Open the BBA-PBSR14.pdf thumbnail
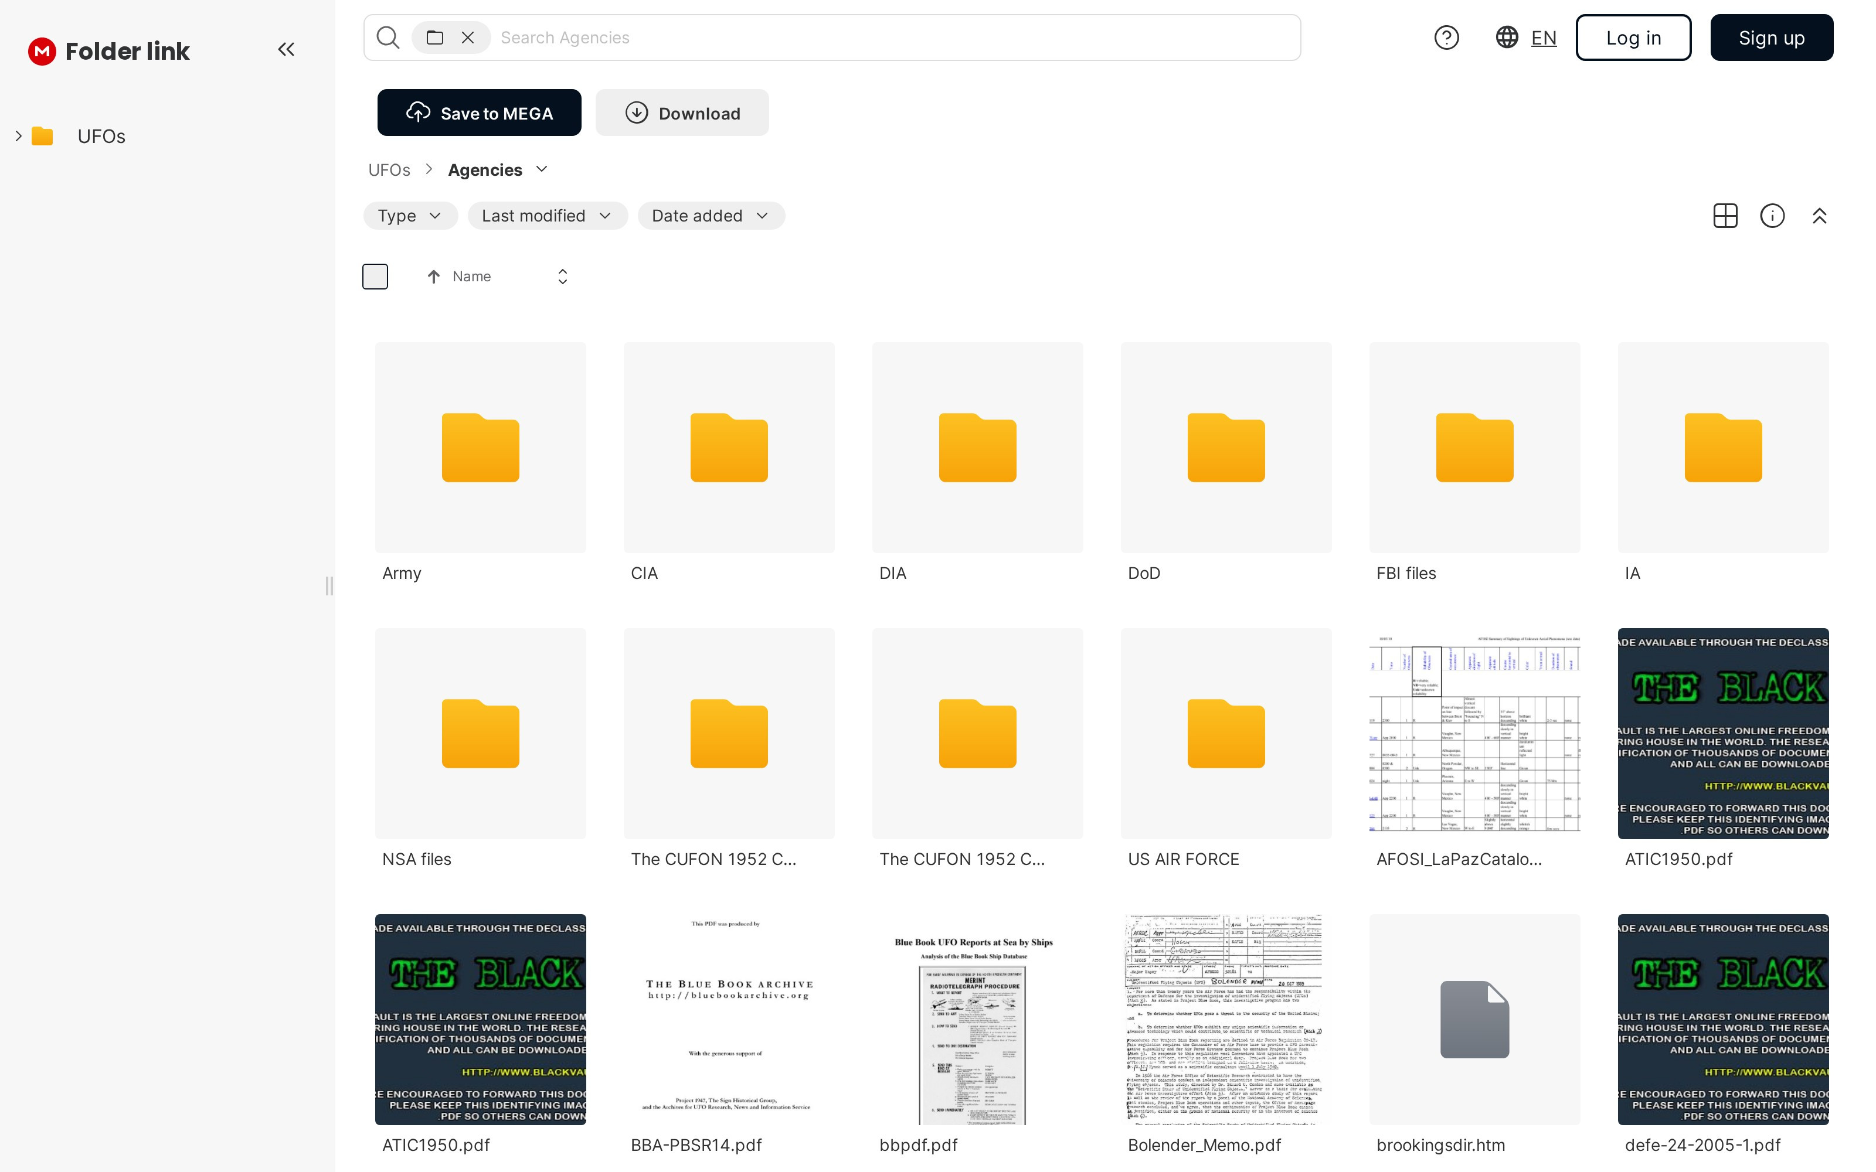 click(729, 1019)
